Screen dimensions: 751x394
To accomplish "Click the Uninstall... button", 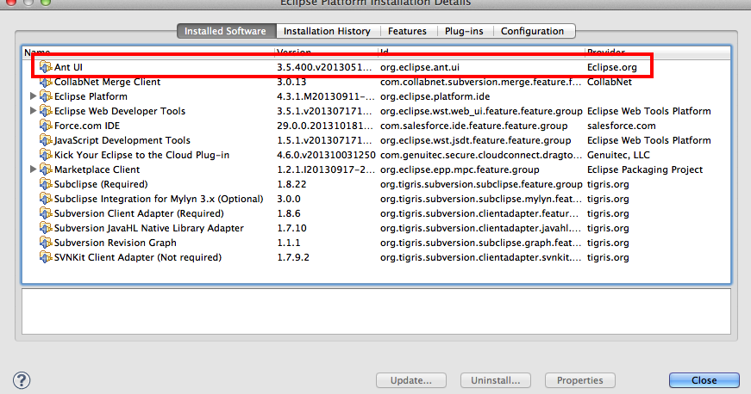I will [495, 380].
